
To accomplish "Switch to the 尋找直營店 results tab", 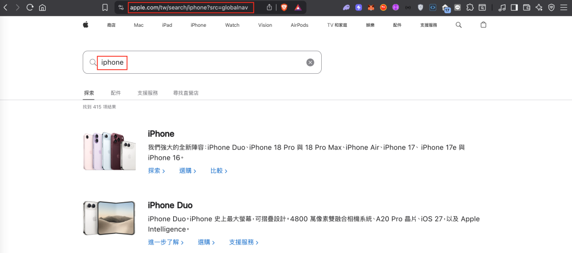I will pyautogui.click(x=186, y=93).
